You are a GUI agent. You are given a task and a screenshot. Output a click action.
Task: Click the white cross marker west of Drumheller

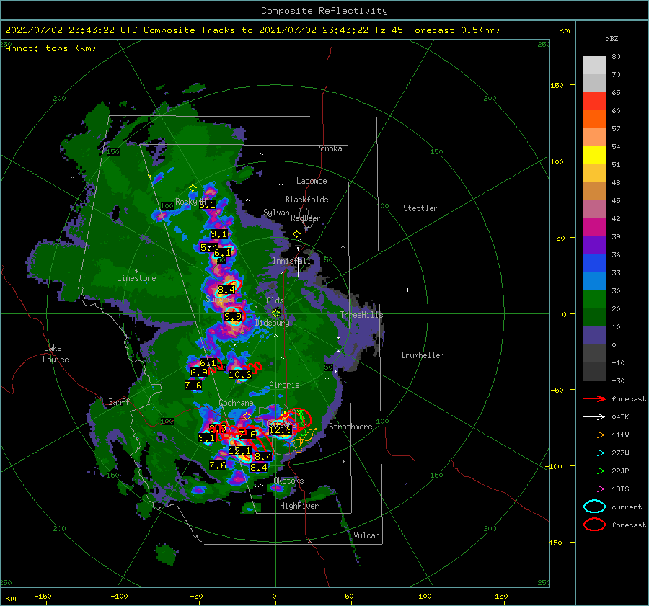coord(407,290)
